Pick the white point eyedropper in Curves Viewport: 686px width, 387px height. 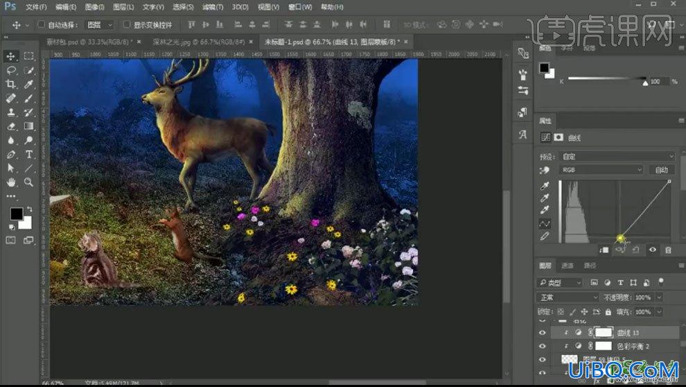[x=545, y=211]
